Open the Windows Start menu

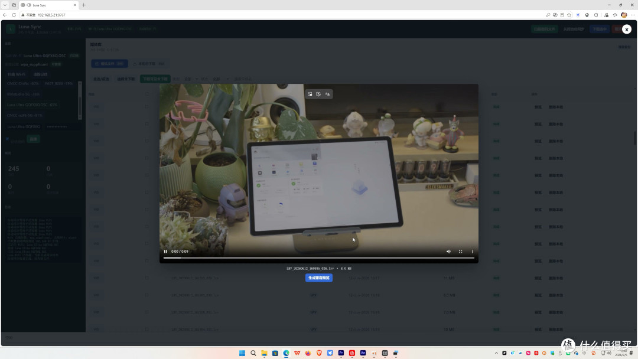point(242,353)
